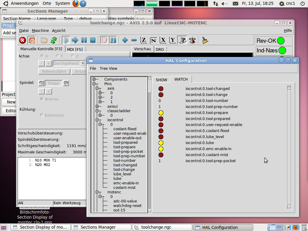Start spindle clockwise with right spindle icon
Viewport: 308px width, 231px height.
pos(66,83)
